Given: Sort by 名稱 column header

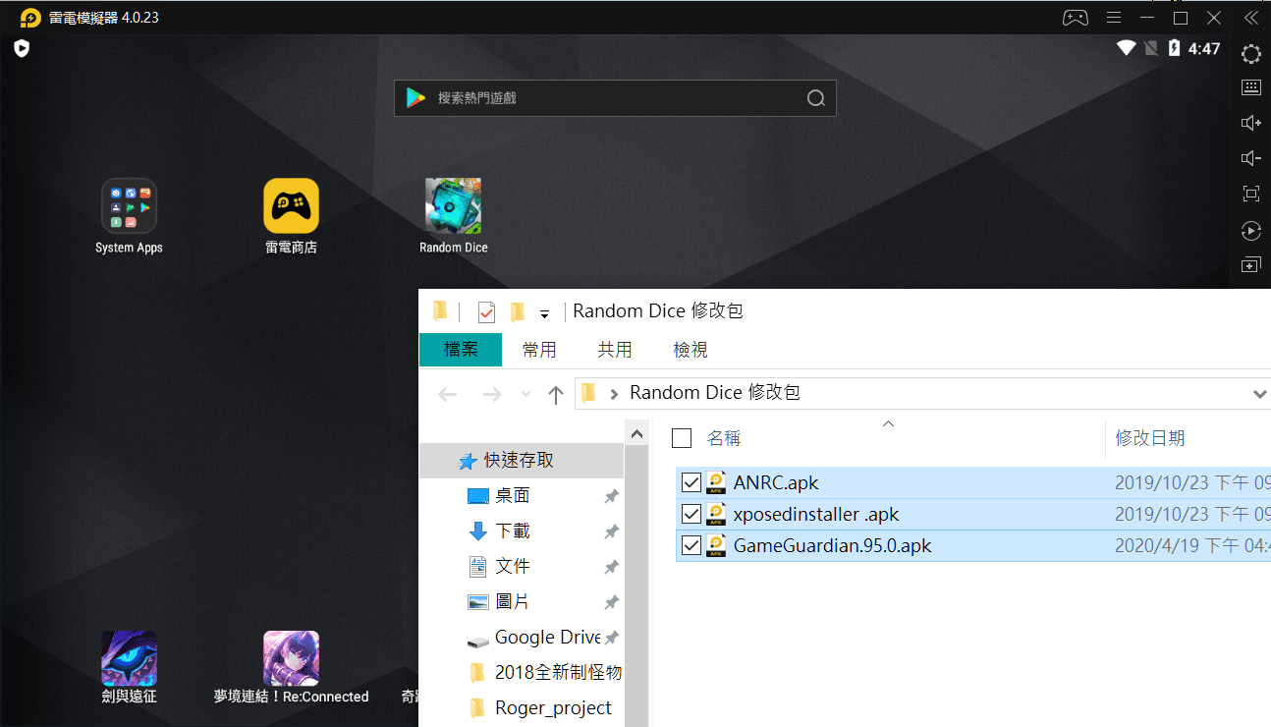Looking at the screenshot, I should click(724, 438).
